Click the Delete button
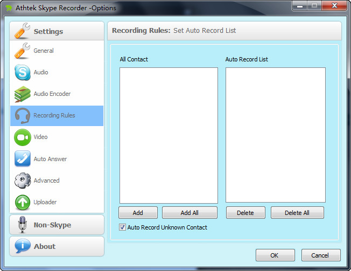Viewport: 351px width, 271px height. pyautogui.click(x=245, y=213)
